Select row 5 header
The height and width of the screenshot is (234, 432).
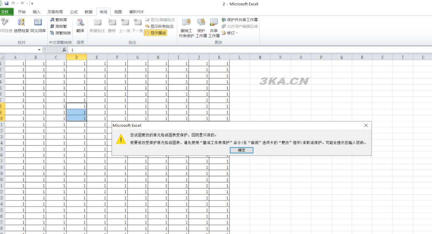click(2, 88)
